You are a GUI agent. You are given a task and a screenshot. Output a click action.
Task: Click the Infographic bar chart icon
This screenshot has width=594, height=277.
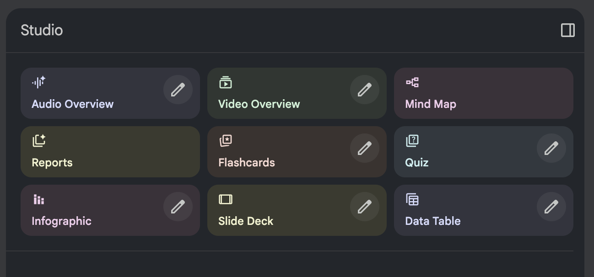[38, 199]
